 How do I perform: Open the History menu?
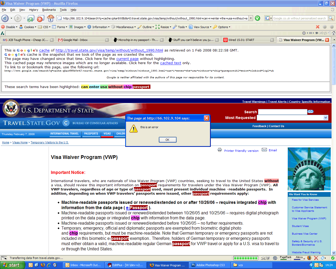pyautogui.click(x=34, y=10)
